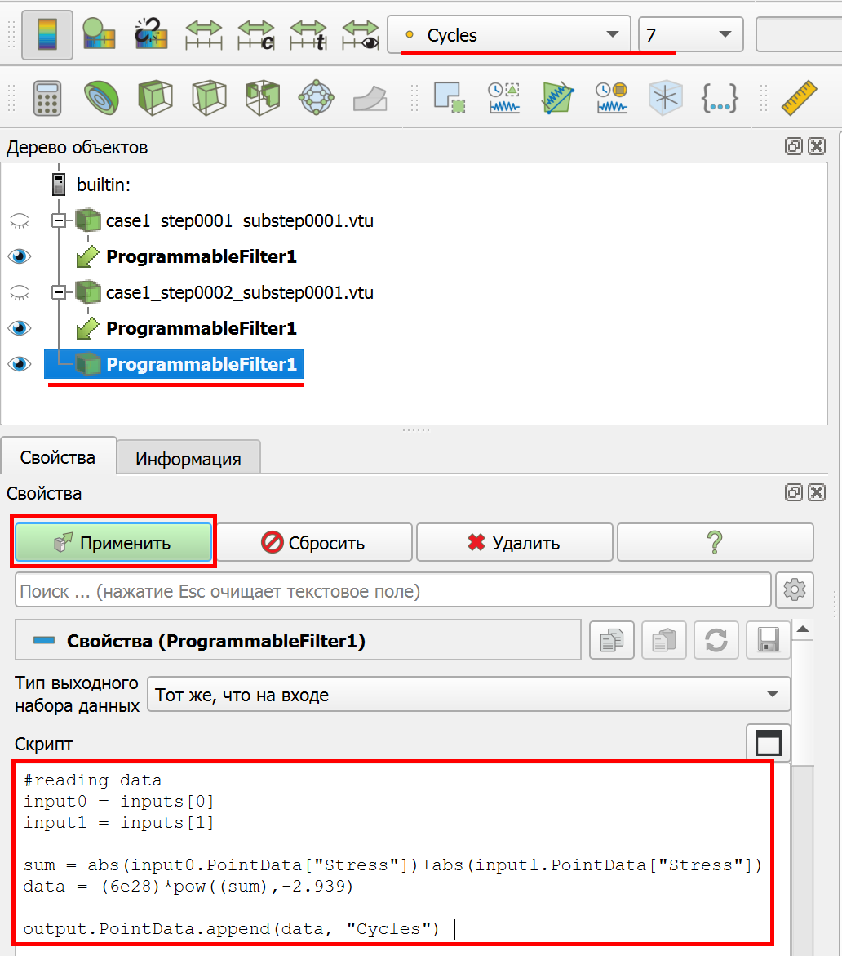Select the highlighted ProgrammableFilter1 item
Screen dimensions: 842x956
[201, 364]
